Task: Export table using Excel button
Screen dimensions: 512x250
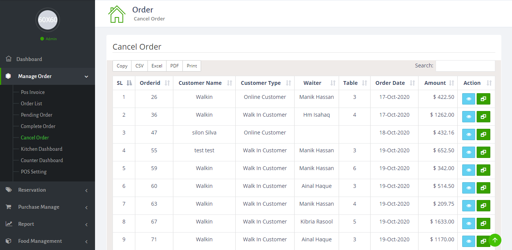Action: point(157,66)
